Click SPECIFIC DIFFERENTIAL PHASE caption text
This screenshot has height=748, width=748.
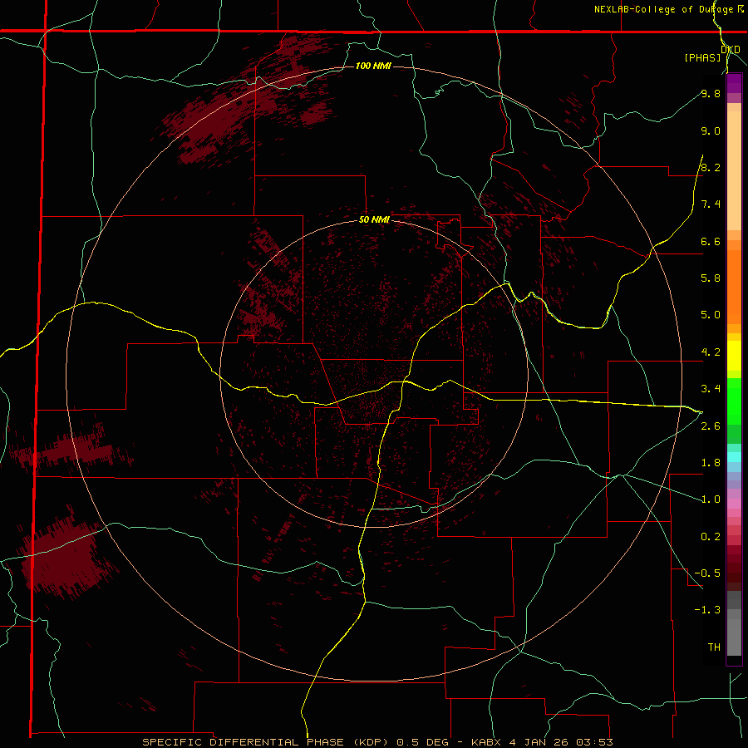tap(243, 742)
